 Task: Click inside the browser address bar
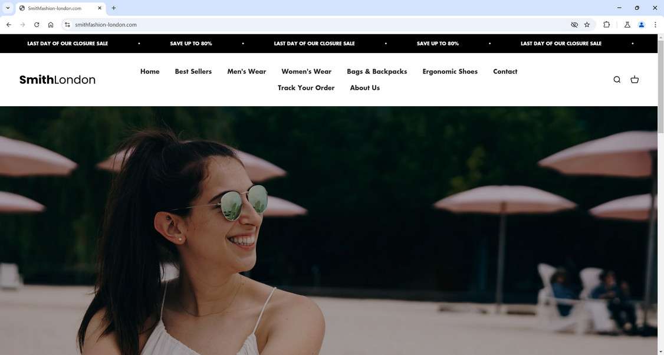click(x=177, y=24)
